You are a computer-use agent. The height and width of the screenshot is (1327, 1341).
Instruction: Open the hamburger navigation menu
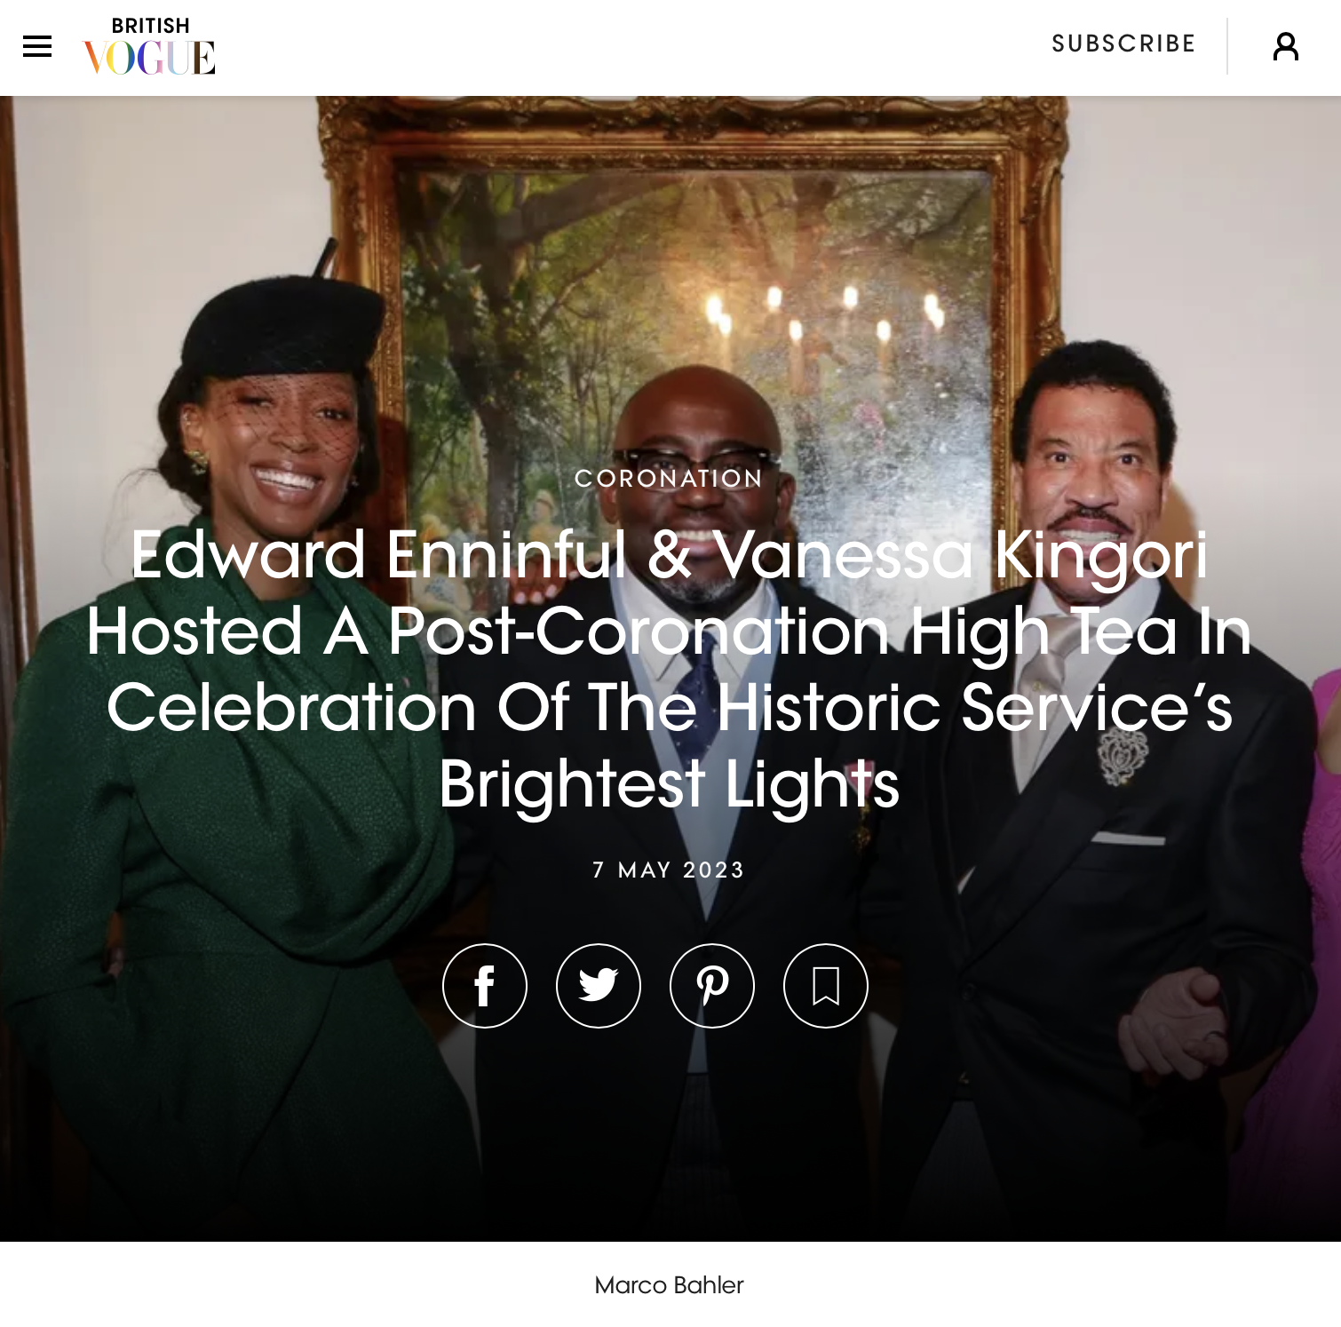click(x=37, y=46)
